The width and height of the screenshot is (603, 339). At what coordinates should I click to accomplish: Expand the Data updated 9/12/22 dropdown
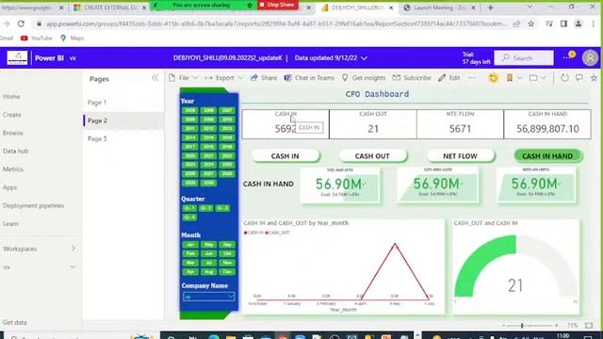[x=331, y=58]
